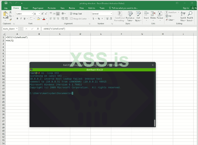Click Accounting dollar format icon
Screen dimensions: 198x145
pyautogui.click(x=93, y=19)
